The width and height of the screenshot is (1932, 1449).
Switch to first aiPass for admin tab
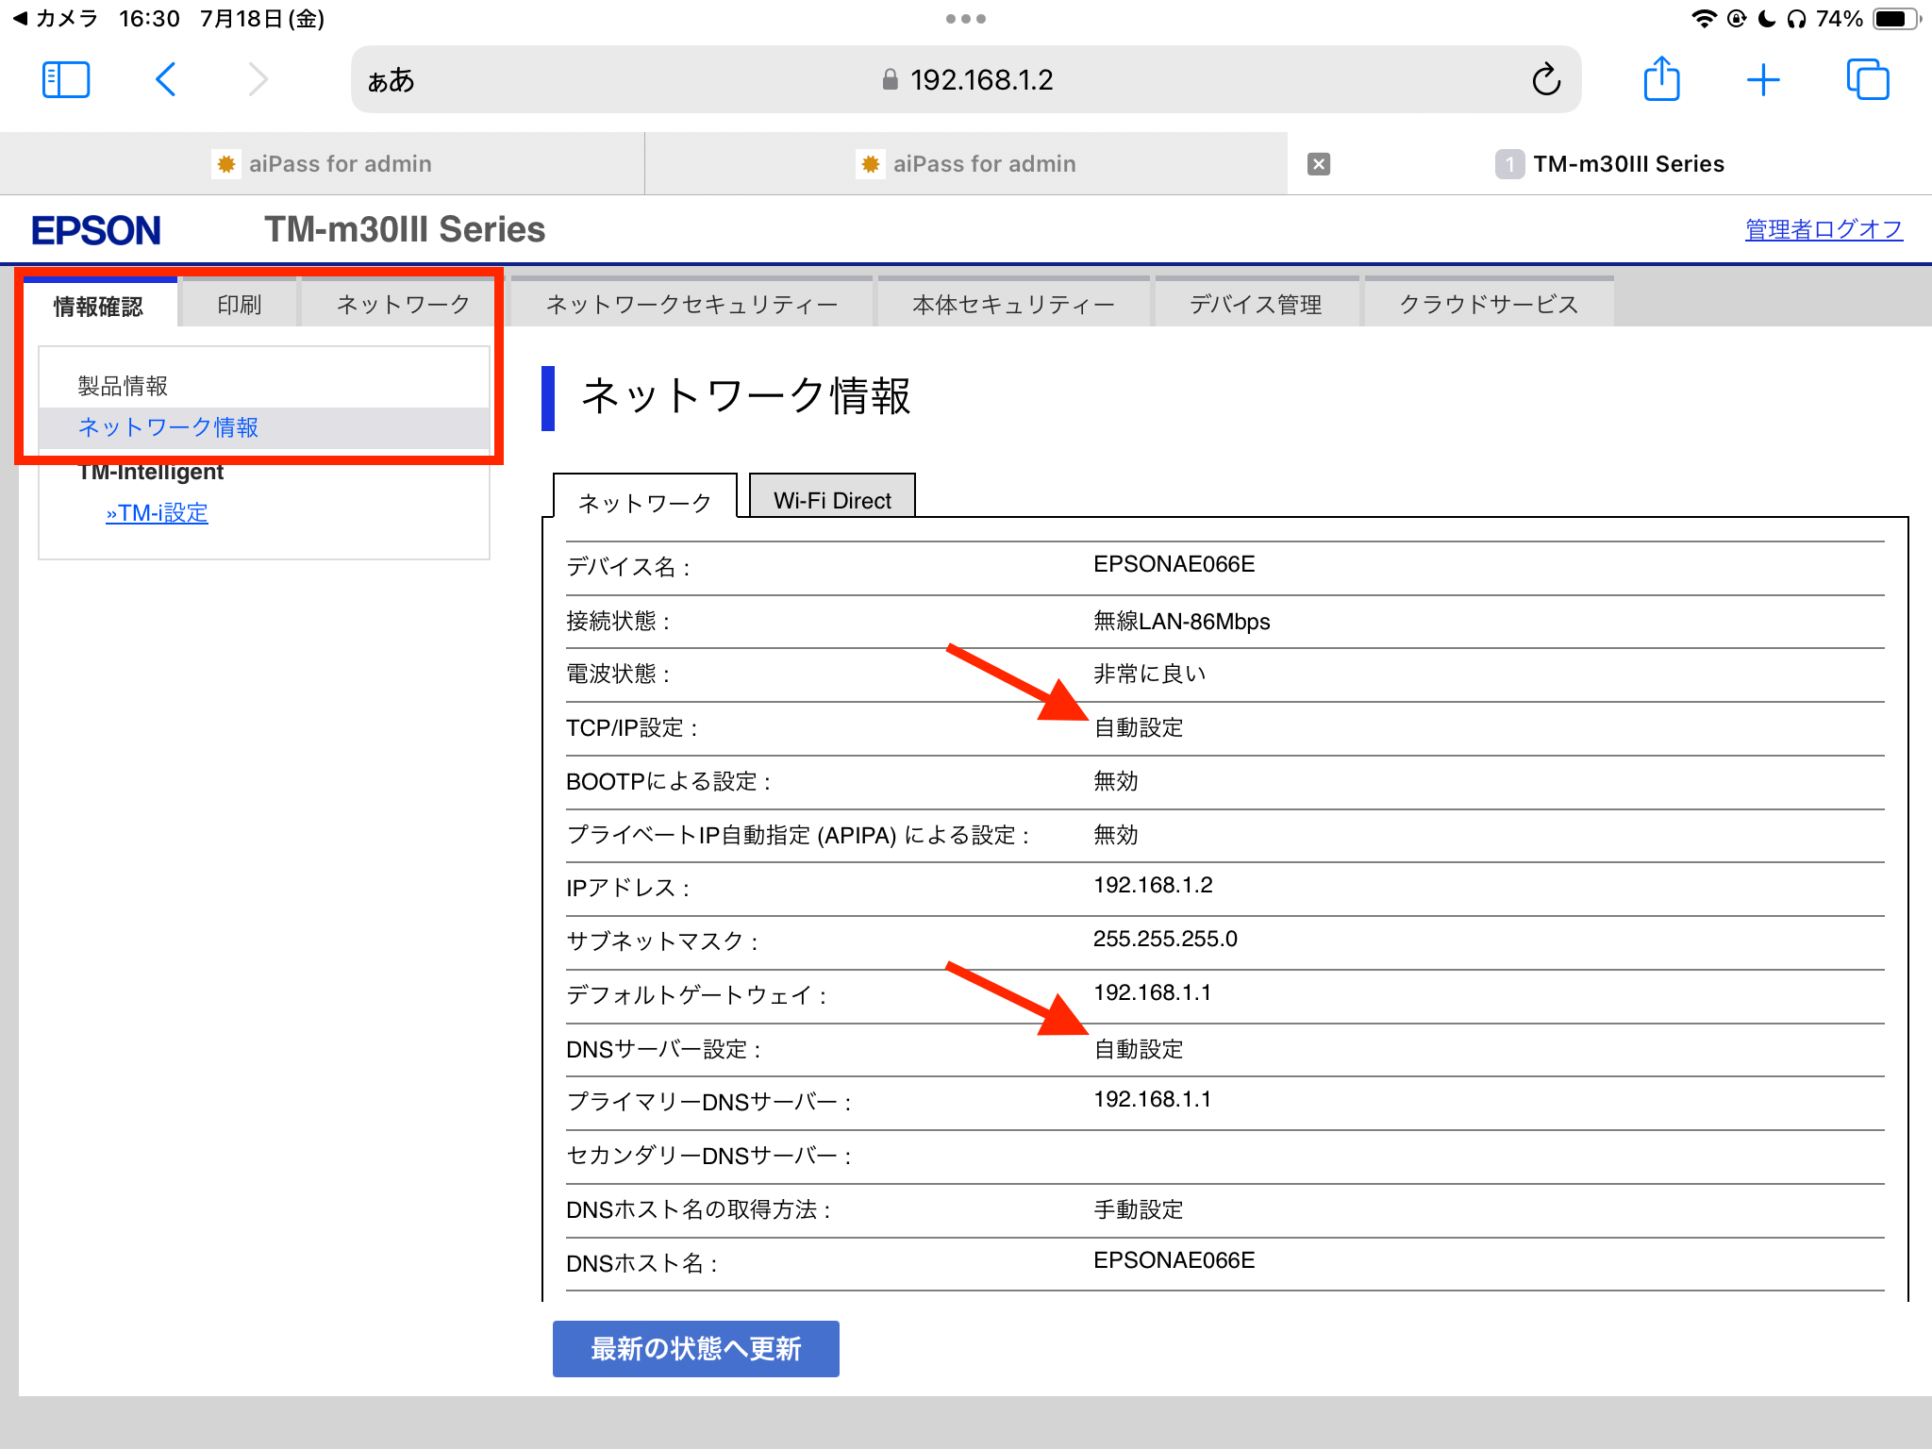[322, 164]
